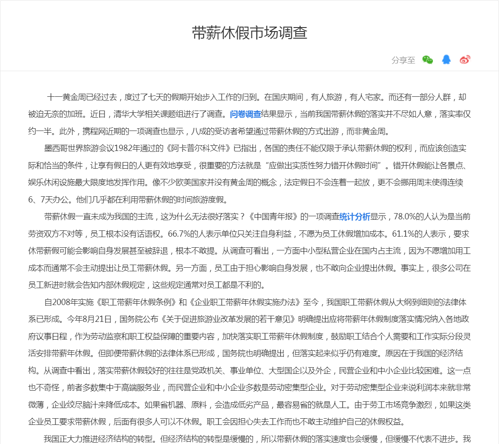Click the text 《阿卡普尔科文件》
This screenshot has height=444, width=499.
(x=199, y=148)
